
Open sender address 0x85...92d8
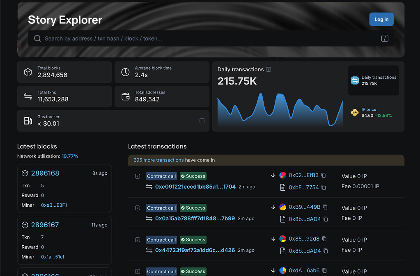[304, 239]
